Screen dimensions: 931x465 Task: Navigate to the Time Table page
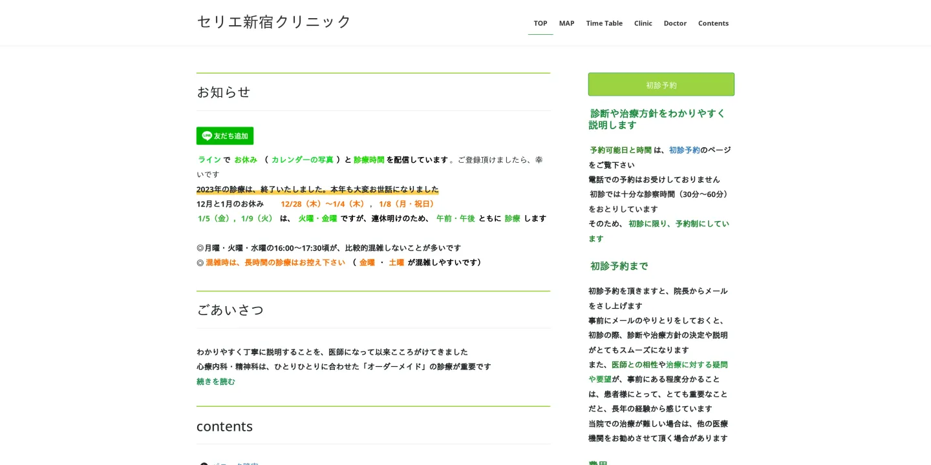pos(604,23)
